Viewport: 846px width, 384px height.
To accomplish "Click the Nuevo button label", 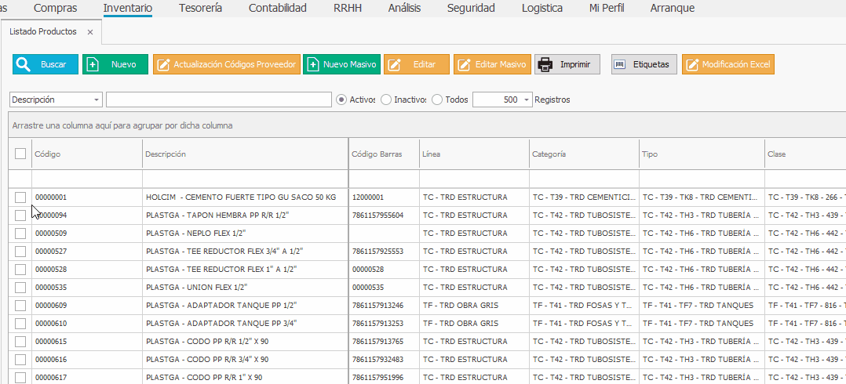I will pyautogui.click(x=123, y=64).
